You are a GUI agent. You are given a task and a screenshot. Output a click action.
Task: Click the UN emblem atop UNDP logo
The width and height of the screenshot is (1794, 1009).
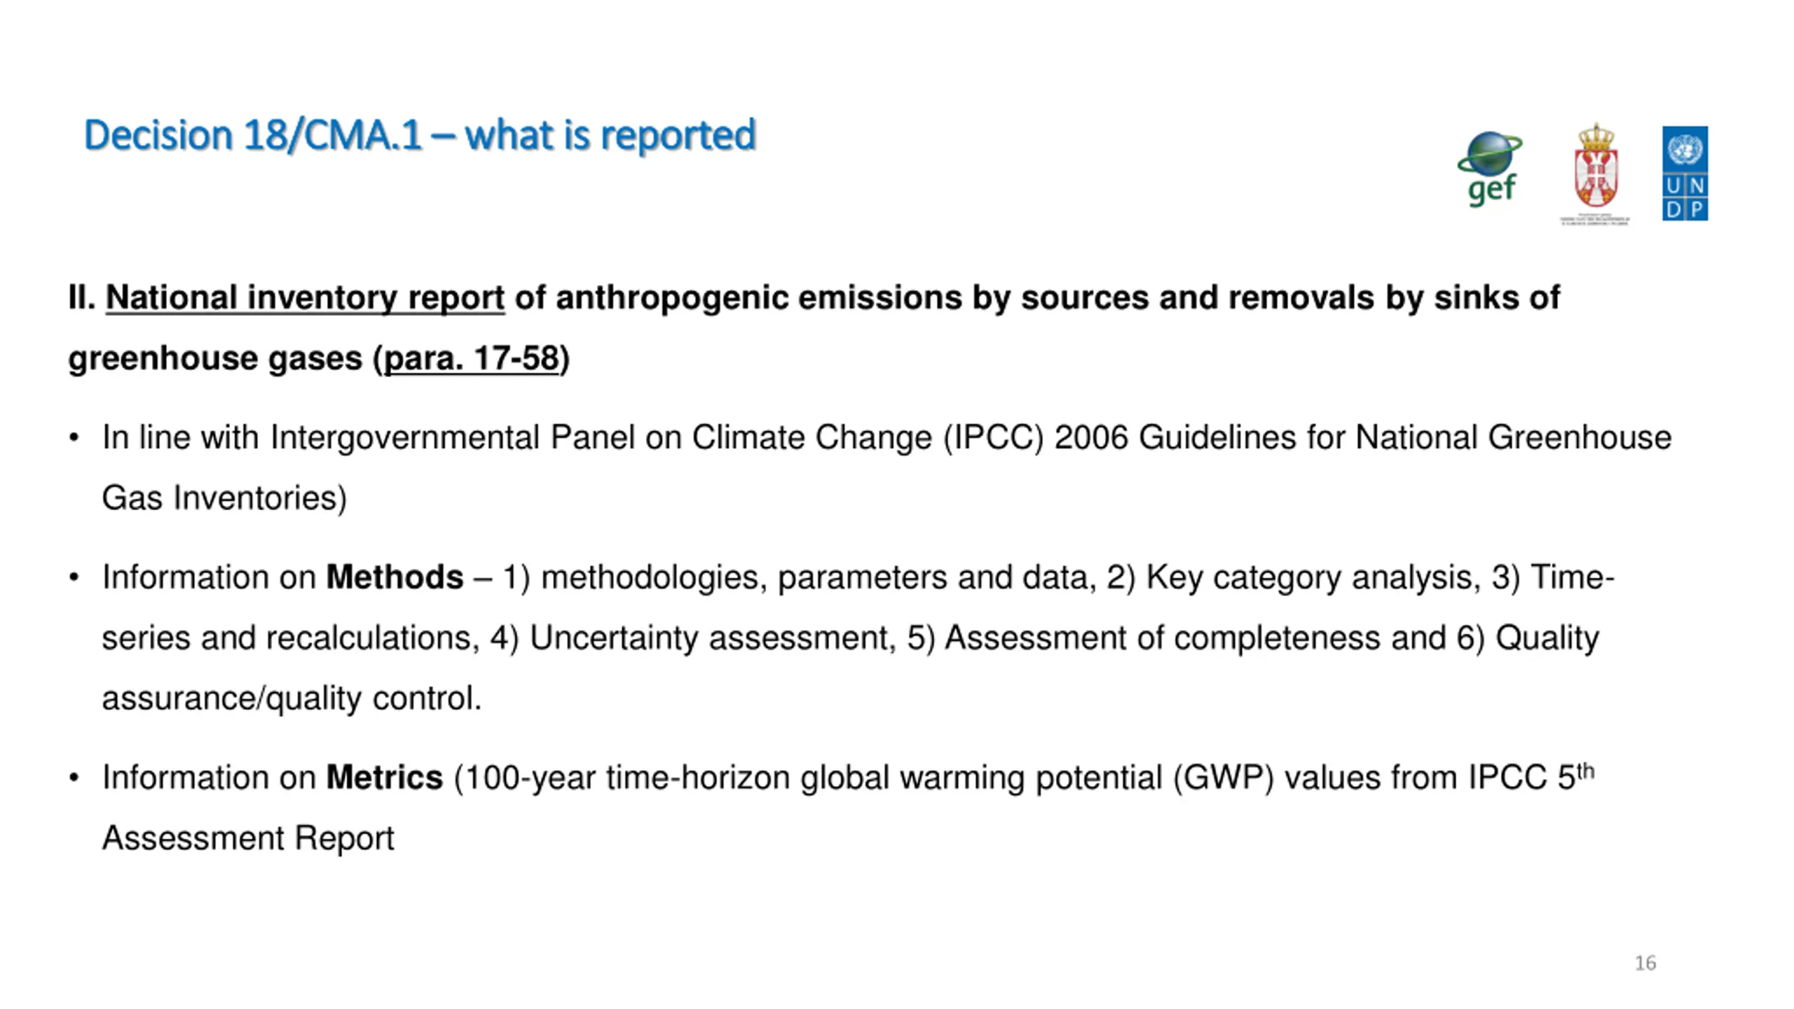[1685, 149]
